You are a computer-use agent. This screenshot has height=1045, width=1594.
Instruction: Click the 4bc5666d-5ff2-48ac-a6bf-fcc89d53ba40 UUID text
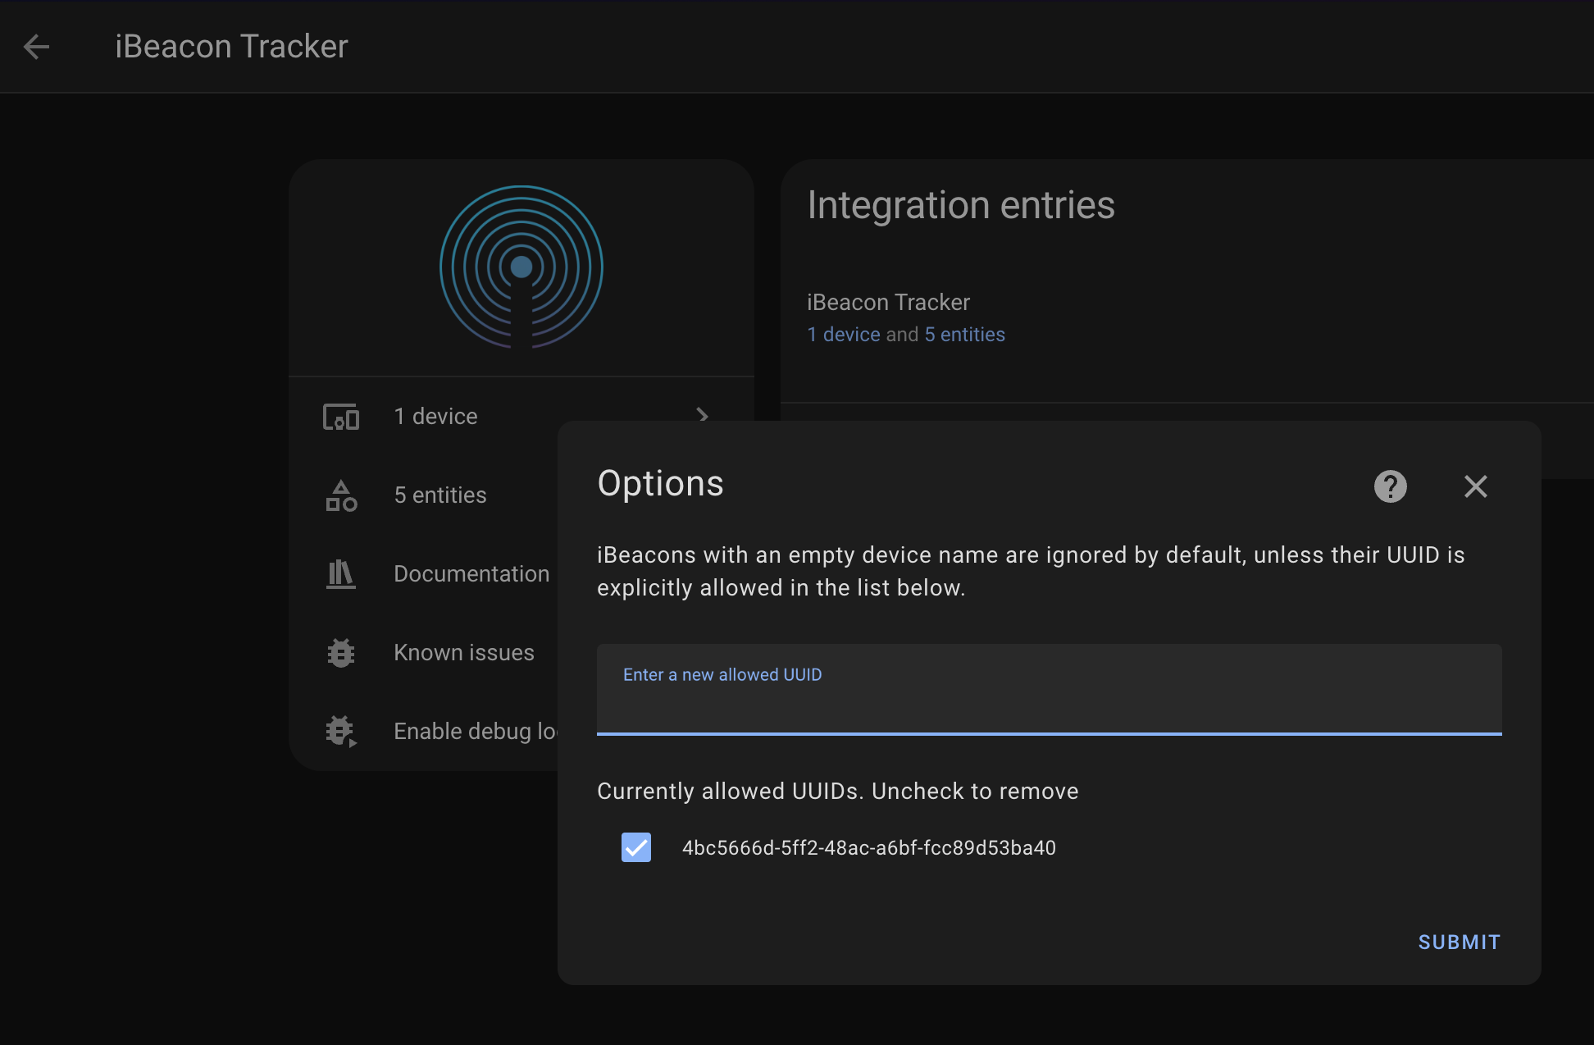(869, 848)
